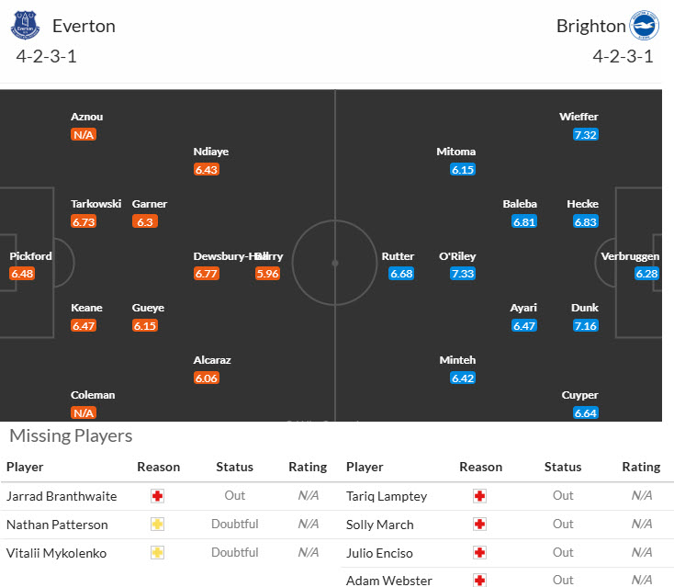Click the Everton Rating column header

click(308, 467)
